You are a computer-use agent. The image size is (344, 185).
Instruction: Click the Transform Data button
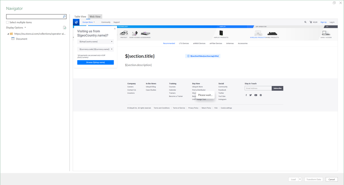tap(313, 179)
